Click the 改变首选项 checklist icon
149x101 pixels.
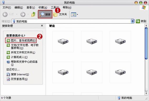pos(8,79)
